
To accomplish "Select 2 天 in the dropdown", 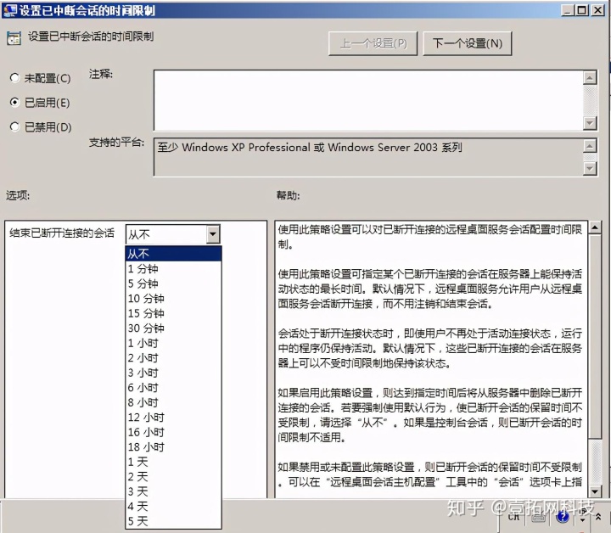I will click(173, 476).
